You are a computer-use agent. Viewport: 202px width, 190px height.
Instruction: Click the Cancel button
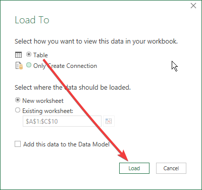coord(171,168)
